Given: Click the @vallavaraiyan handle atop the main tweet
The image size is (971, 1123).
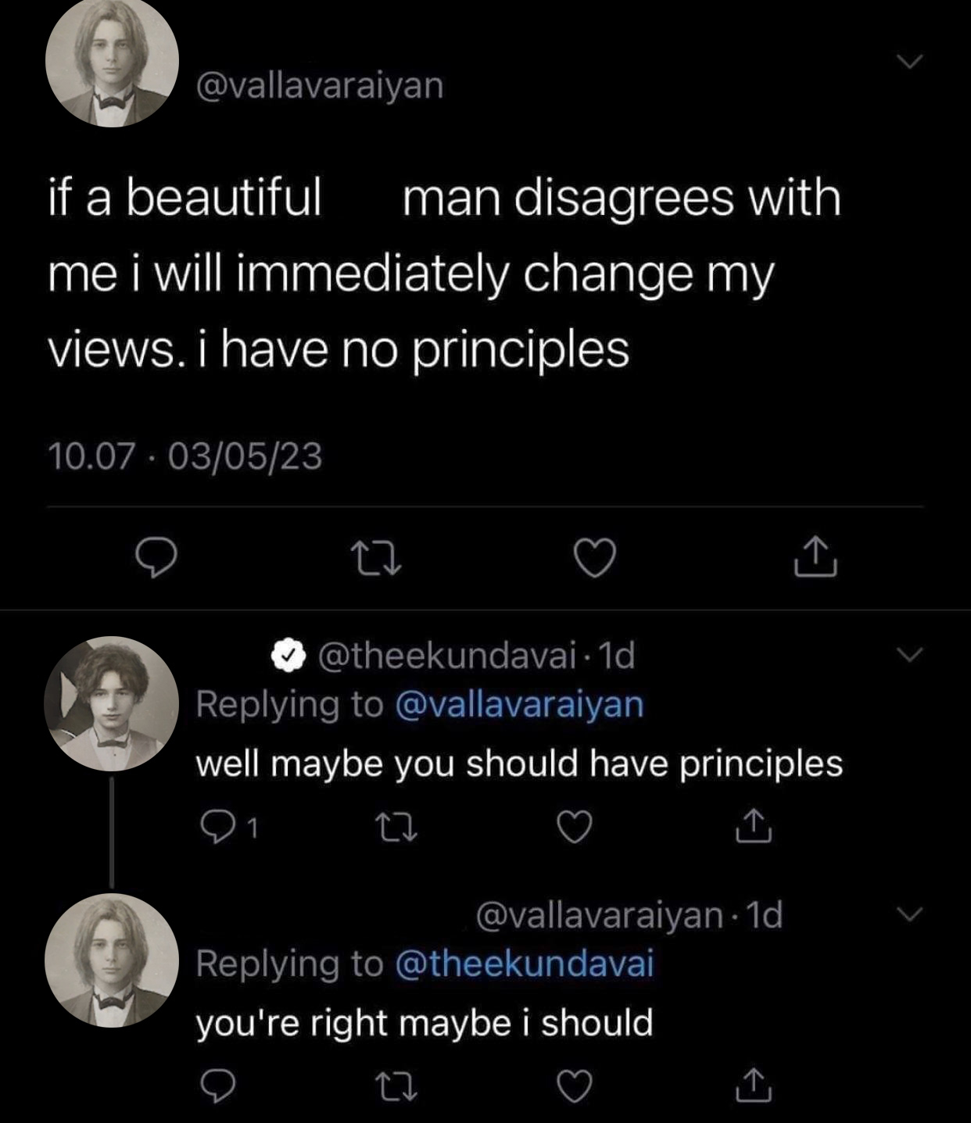Looking at the screenshot, I should tap(319, 84).
